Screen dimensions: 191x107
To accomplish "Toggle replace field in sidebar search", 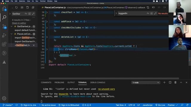I will 10,14.
